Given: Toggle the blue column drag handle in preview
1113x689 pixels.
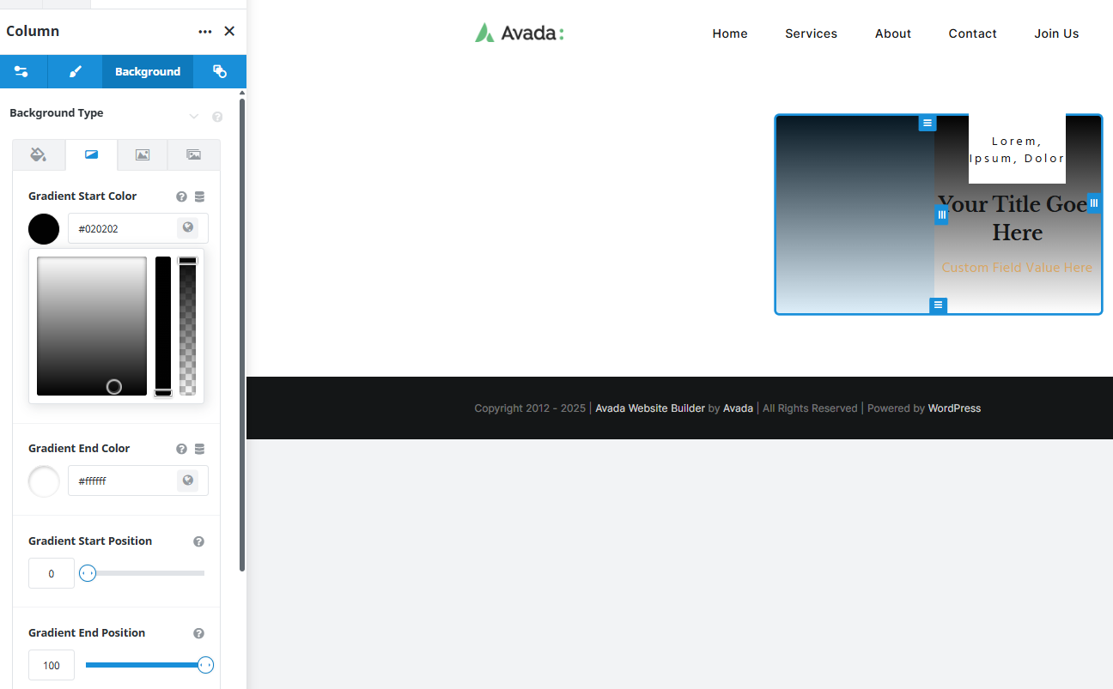Looking at the screenshot, I should point(941,215).
